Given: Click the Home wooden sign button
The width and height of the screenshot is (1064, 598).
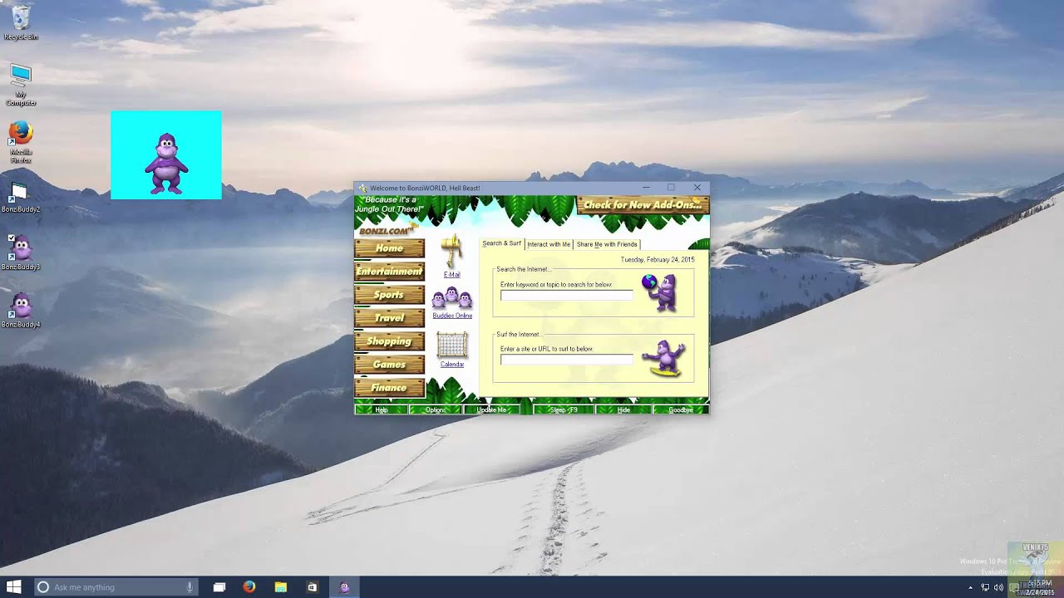Looking at the screenshot, I should coord(389,248).
